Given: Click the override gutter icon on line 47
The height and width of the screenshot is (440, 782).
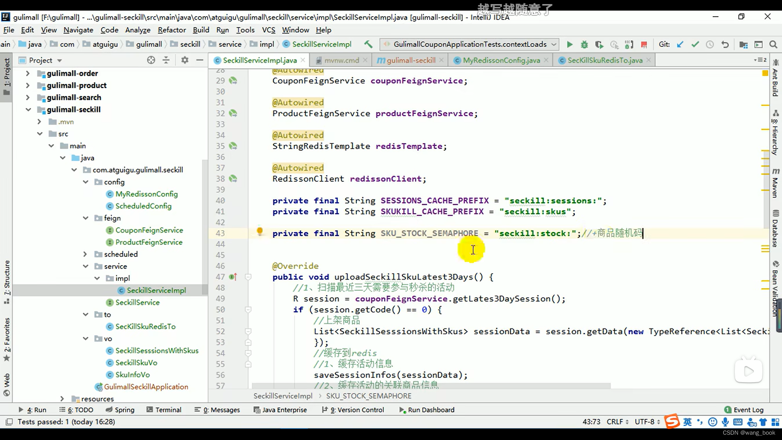Looking at the screenshot, I should pos(233,277).
